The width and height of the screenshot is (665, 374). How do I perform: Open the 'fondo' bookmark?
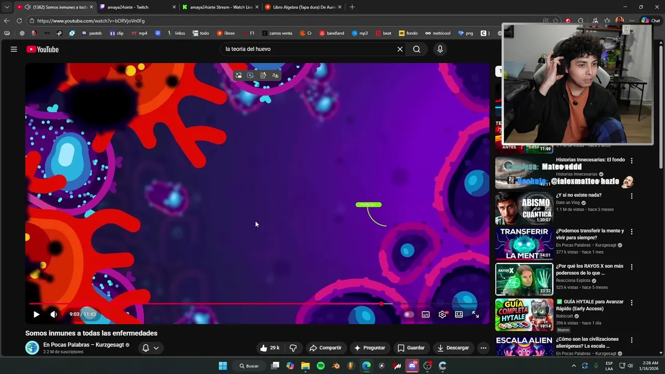click(x=408, y=33)
